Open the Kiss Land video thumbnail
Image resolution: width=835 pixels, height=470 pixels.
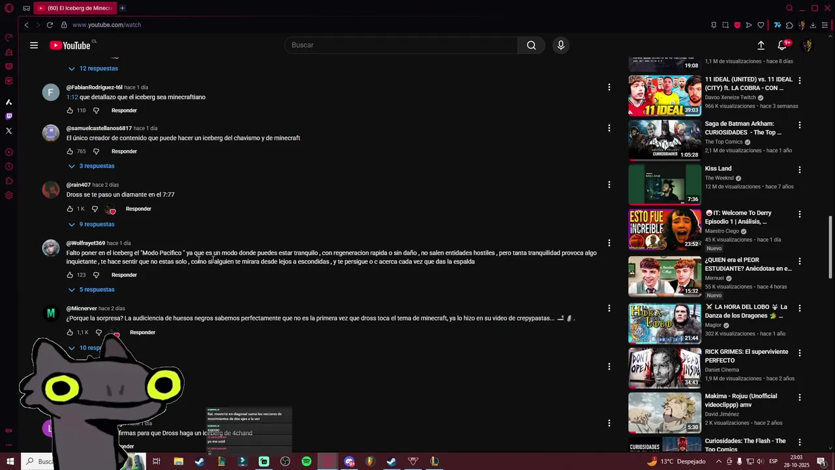pyautogui.click(x=665, y=185)
